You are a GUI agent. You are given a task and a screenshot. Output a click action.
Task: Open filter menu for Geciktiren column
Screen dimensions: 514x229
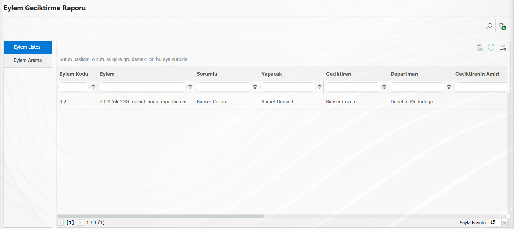pyautogui.click(x=384, y=87)
